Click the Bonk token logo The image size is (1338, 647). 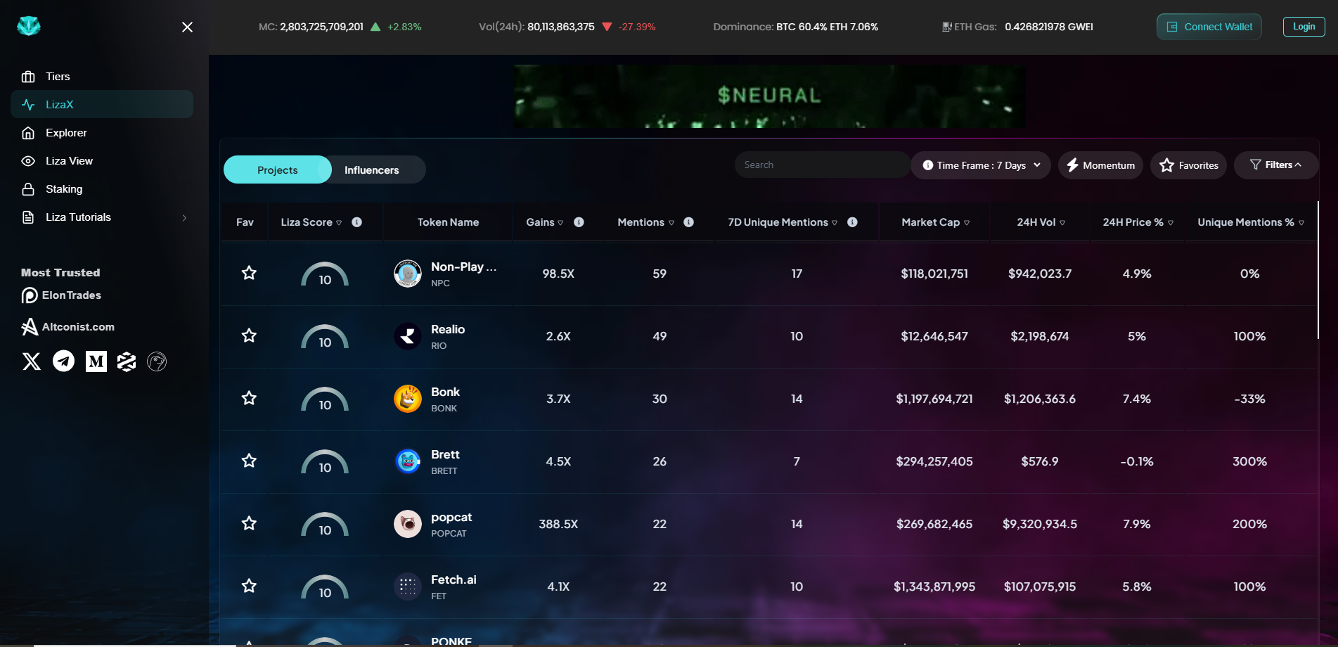[x=408, y=399]
